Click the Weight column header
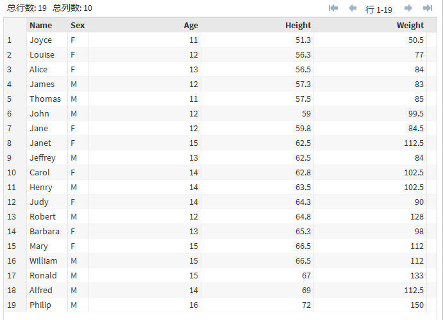 [410, 26]
